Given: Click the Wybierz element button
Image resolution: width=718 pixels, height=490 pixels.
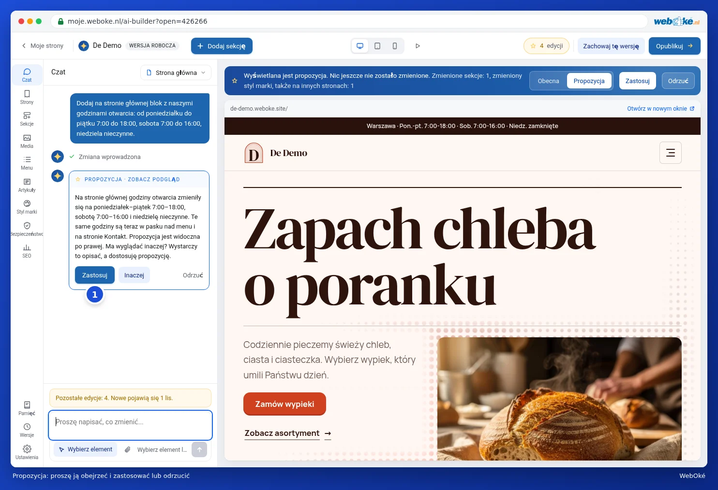Looking at the screenshot, I should coord(86,449).
